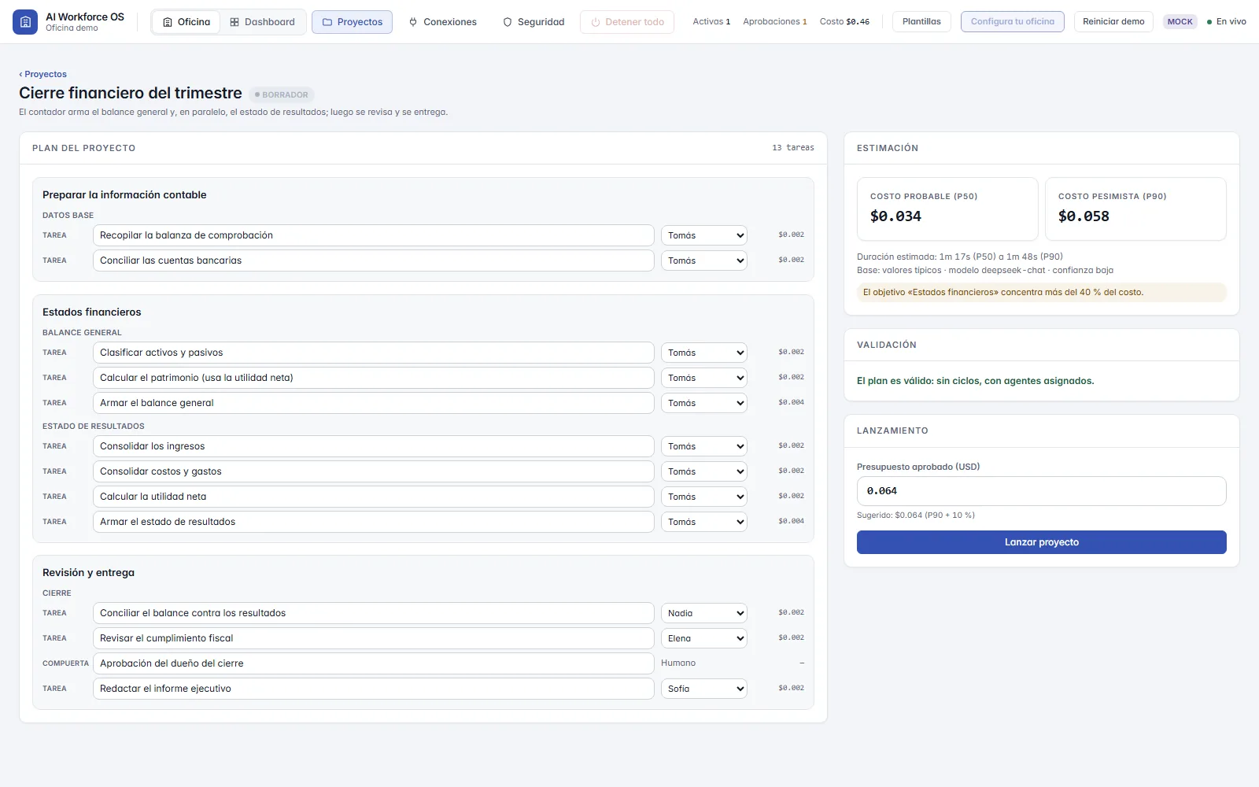Click the AI Workforce OS logo icon
The image size is (1259, 787).
click(x=25, y=22)
